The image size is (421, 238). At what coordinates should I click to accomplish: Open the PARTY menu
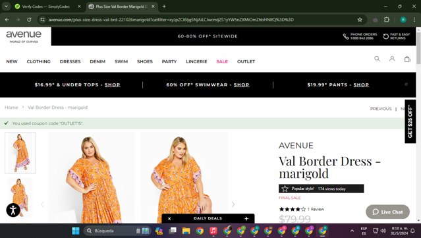pyautogui.click(x=169, y=61)
